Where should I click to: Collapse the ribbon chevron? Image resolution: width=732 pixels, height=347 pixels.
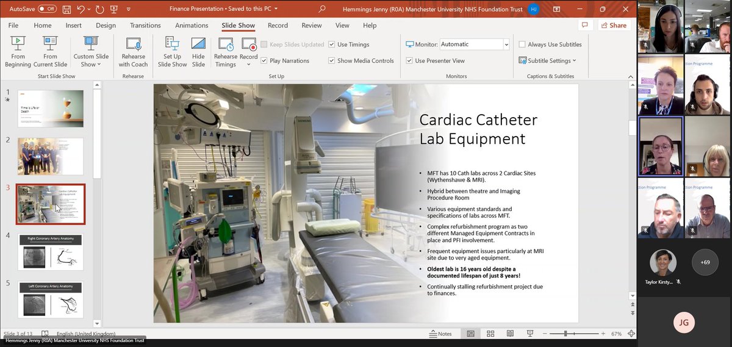pyautogui.click(x=631, y=76)
